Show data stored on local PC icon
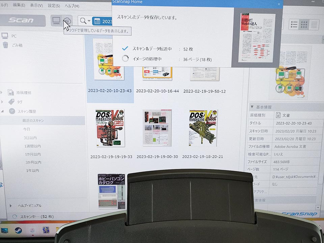Viewport: 324px width, 243px height. tap(56, 21)
